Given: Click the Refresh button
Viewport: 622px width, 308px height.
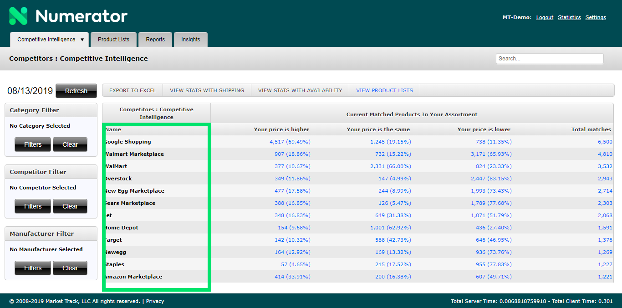Looking at the screenshot, I should [x=76, y=91].
